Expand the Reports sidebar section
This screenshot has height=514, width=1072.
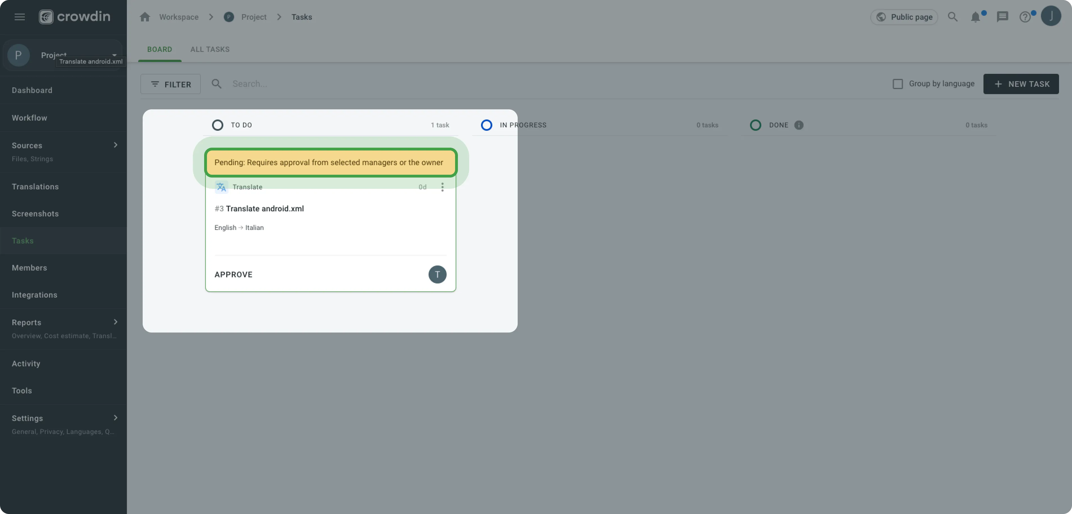115,322
